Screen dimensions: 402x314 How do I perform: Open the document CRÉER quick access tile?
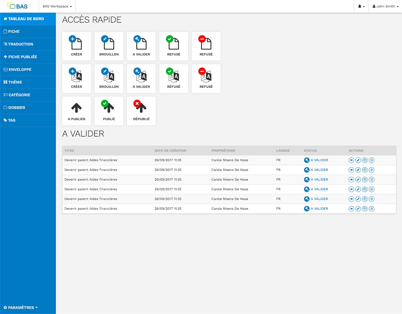coord(76,46)
